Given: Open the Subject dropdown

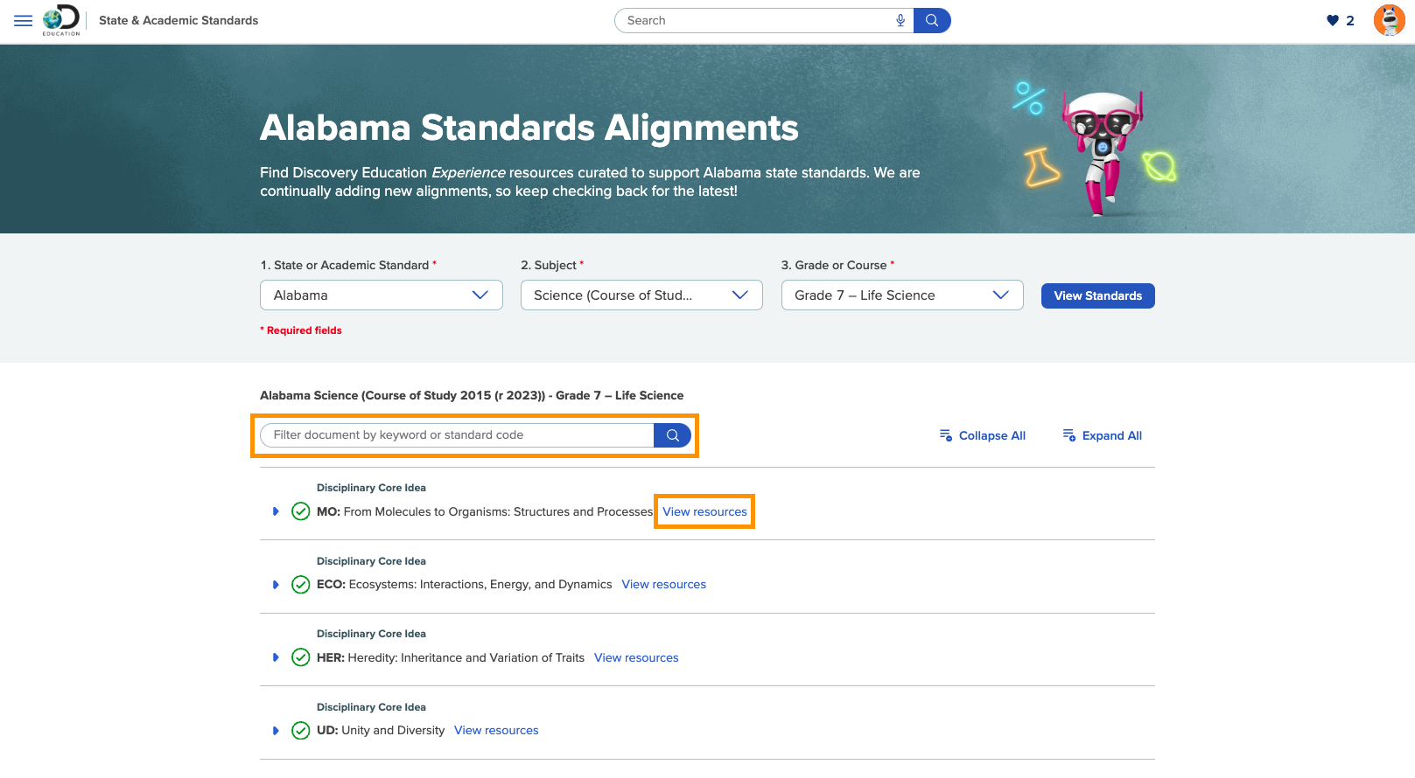Looking at the screenshot, I should click(641, 295).
